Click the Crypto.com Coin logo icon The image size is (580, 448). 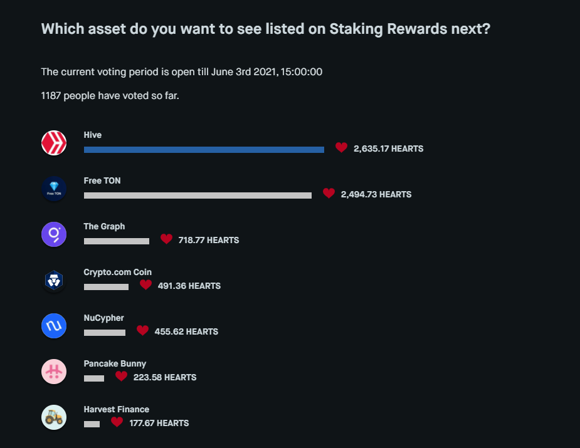[54, 281]
